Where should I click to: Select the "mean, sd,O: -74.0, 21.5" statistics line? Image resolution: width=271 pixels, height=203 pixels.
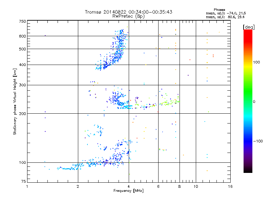[226, 13]
